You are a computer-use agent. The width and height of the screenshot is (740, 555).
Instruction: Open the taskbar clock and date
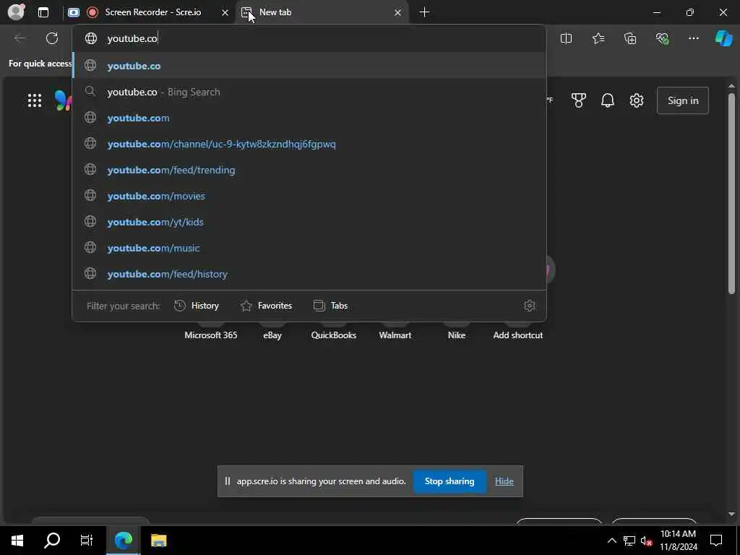tap(678, 541)
